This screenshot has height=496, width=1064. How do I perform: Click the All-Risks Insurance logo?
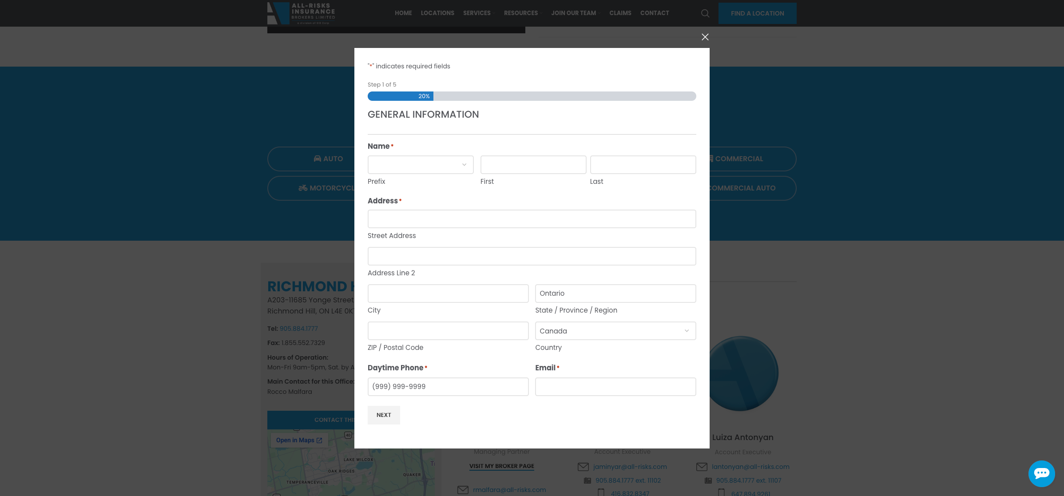[302, 13]
